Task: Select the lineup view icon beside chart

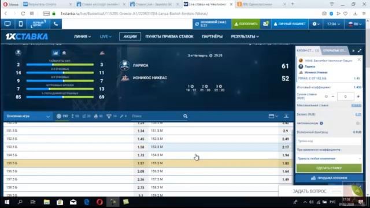Action: click(x=64, y=53)
